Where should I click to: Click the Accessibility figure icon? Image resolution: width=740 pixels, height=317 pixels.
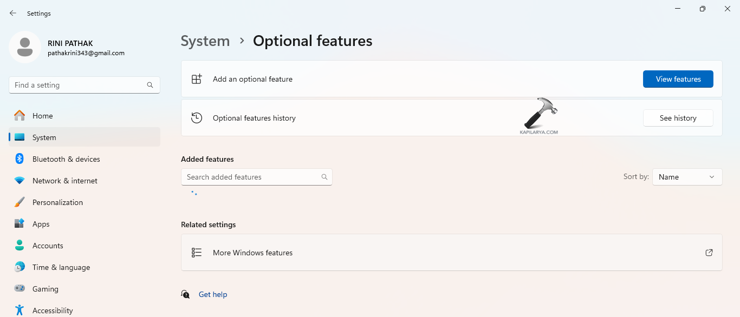point(20,311)
